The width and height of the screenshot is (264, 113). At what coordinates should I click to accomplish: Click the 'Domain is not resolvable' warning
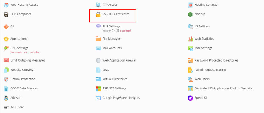[x=25, y=52]
